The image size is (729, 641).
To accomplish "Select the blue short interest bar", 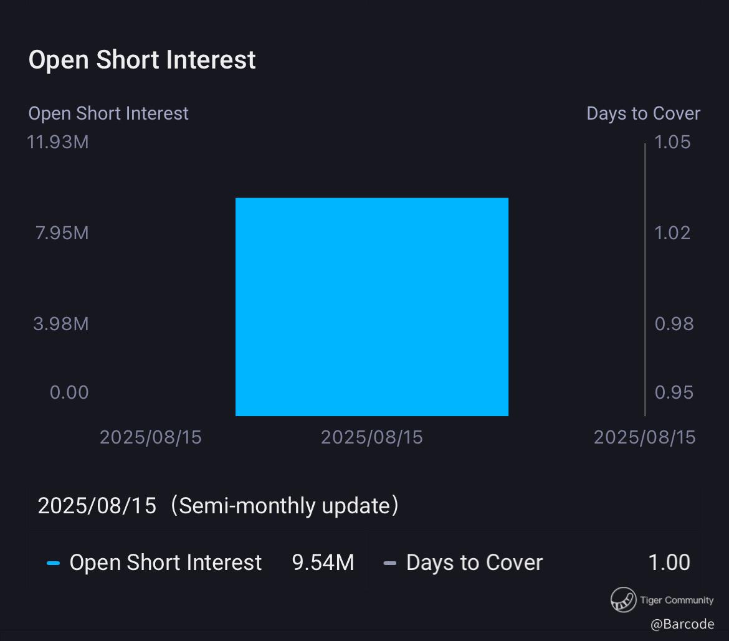I will [372, 306].
